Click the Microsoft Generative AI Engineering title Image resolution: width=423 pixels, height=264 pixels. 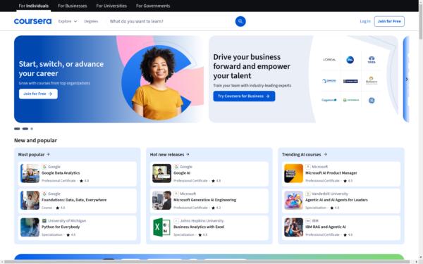tap(204, 200)
